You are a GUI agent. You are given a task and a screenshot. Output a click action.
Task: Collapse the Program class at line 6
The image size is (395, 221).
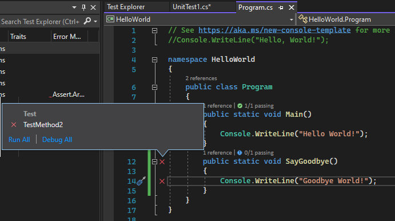coord(155,87)
